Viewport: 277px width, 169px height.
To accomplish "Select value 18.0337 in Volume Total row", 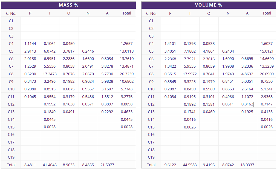I will click(x=247, y=165).
